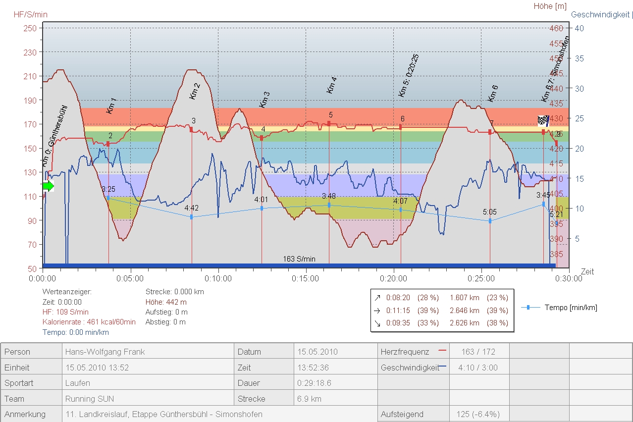This screenshot has height=422, width=633.
Task: Click the green start arrow marker
Action: [x=48, y=186]
